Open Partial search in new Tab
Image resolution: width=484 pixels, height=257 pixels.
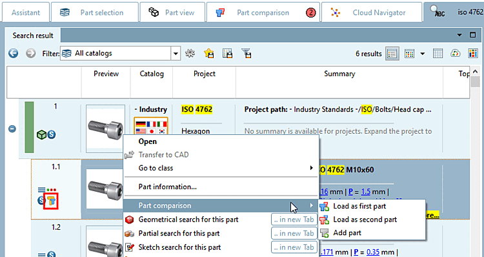(x=294, y=234)
